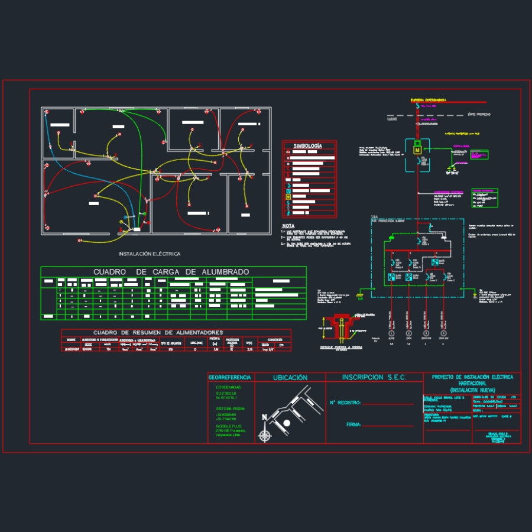532x532 pixels.
Task: Select the GEORREFERENCIA header cell
Action: (231, 377)
